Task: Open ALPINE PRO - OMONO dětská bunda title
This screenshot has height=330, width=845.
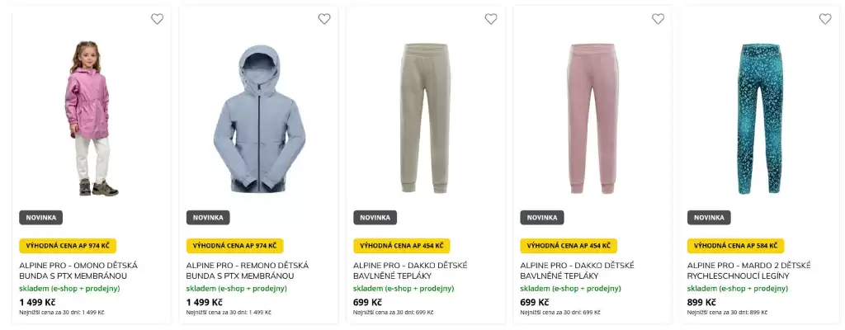Action: coord(78,271)
